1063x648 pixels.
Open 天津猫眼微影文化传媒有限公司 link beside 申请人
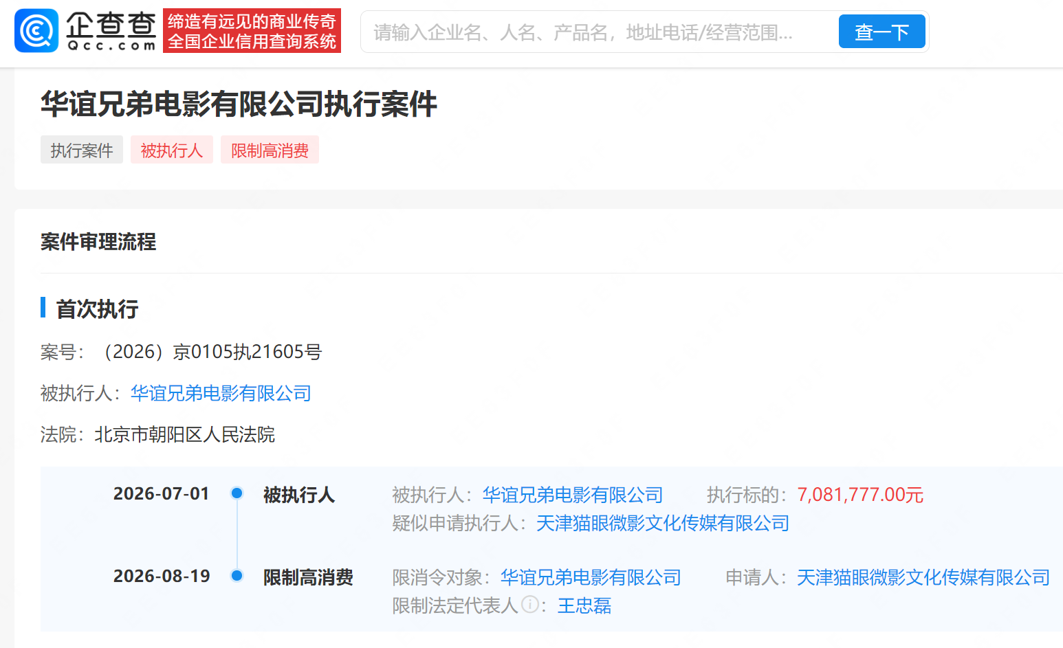click(923, 577)
